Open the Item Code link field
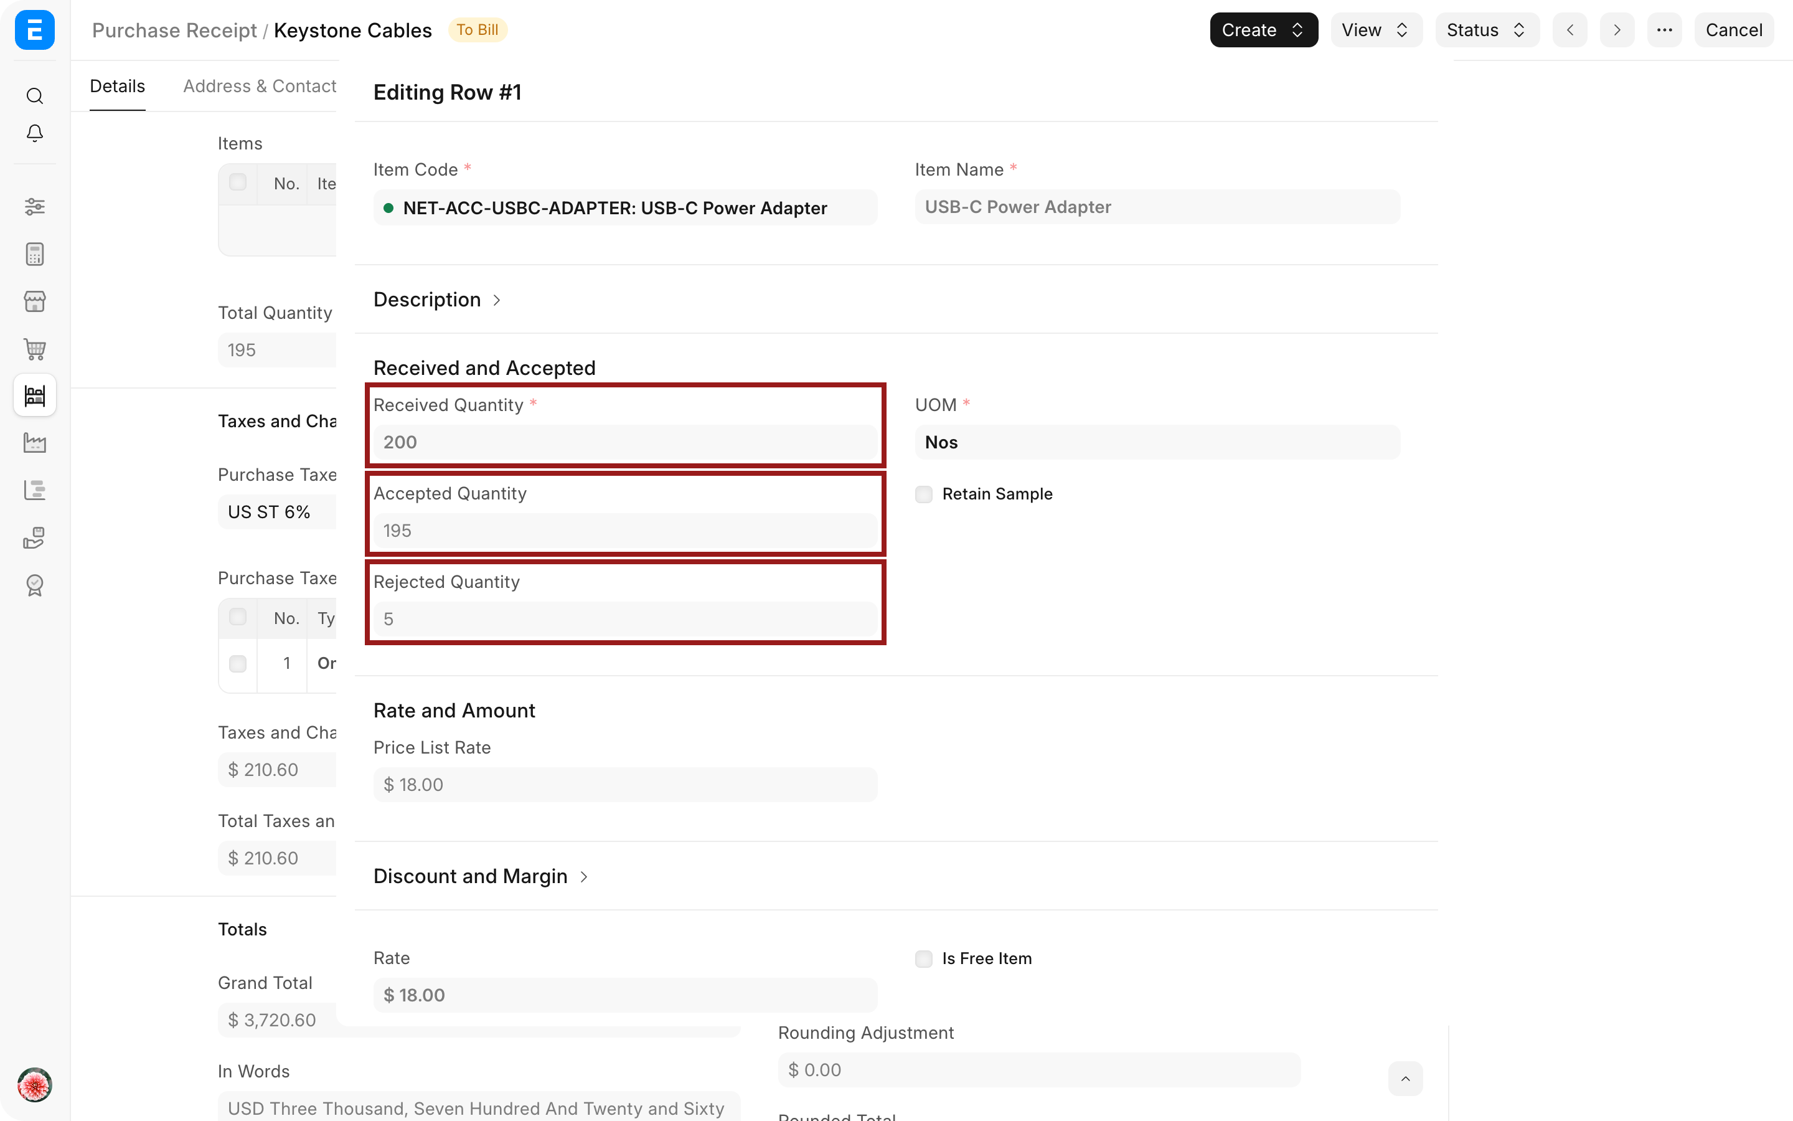The image size is (1793, 1121). point(625,207)
